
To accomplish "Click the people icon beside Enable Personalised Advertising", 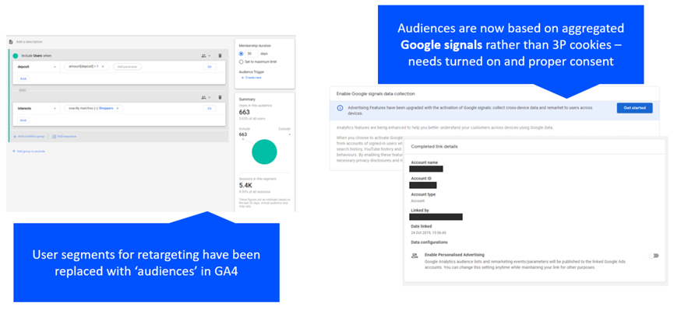I will coord(415,256).
